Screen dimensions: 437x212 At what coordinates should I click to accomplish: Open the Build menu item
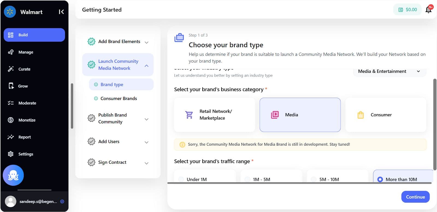tap(34, 35)
